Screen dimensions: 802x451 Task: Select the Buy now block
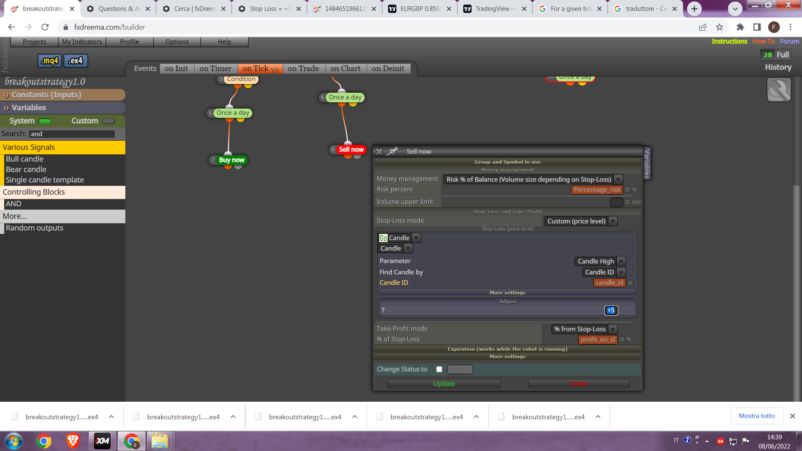232,160
